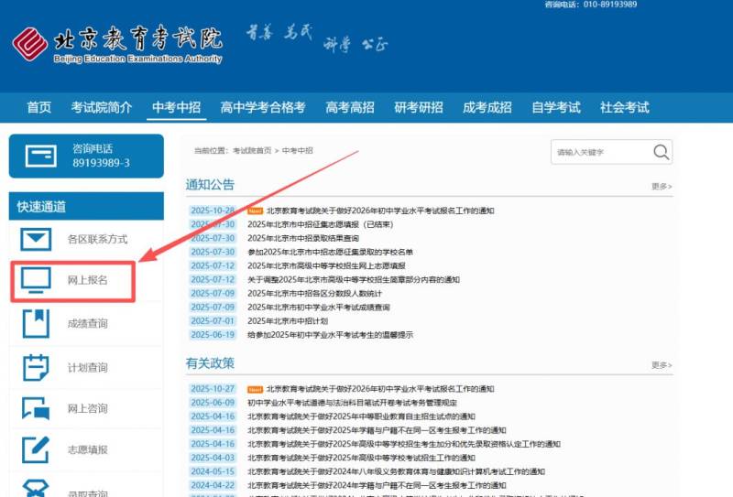Click the 考试院首页 breadcrumb link
Viewport: 733px width, 497px height.
click(x=252, y=150)
